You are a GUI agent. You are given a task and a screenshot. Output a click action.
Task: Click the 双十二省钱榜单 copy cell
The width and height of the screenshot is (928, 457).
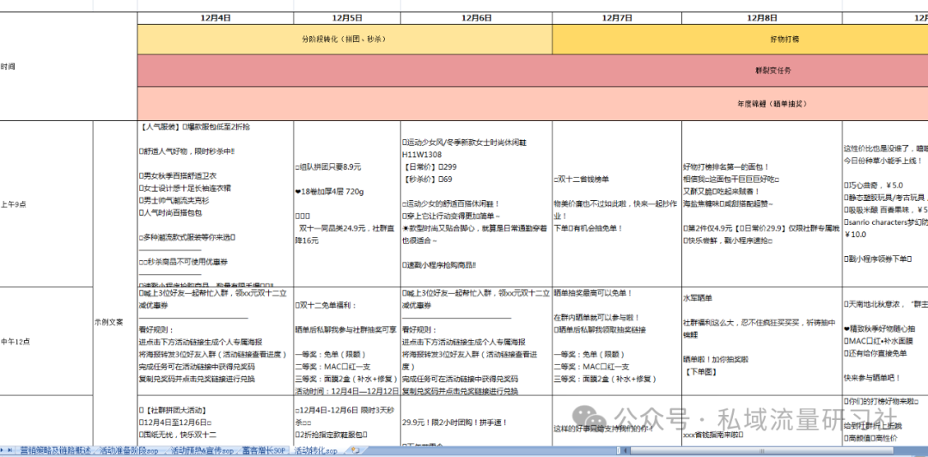tap(617, 204)
